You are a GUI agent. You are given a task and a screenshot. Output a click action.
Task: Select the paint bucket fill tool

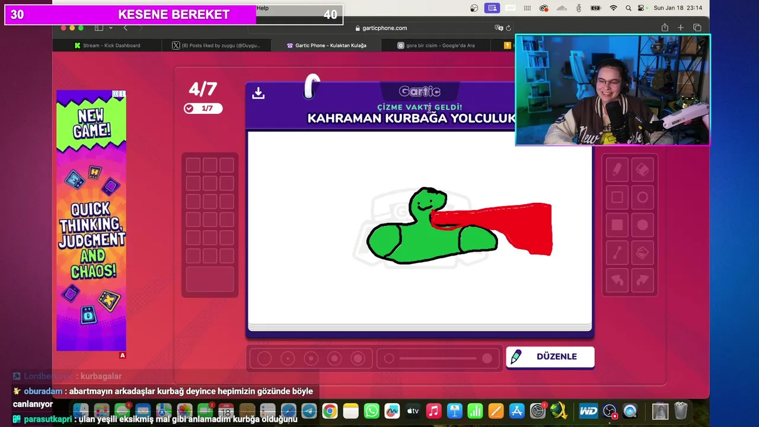(x=643, y=253)
